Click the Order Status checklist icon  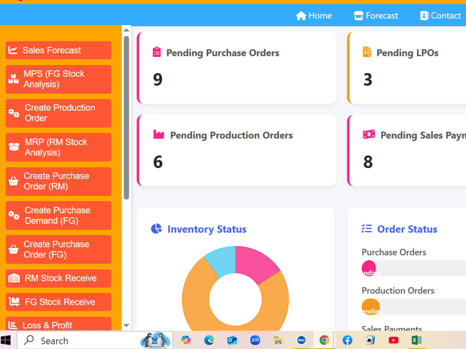click(366, 228)
